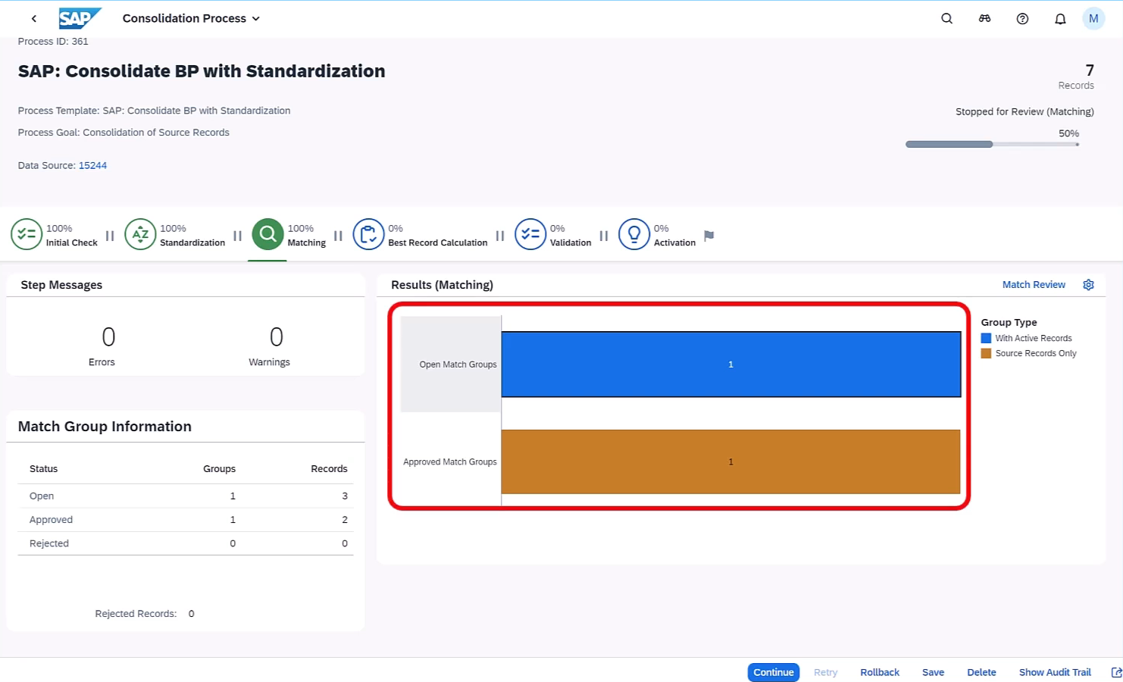Open the Standardization step icon
This screenshot has height=682, width=1123.
click(140, 234)
